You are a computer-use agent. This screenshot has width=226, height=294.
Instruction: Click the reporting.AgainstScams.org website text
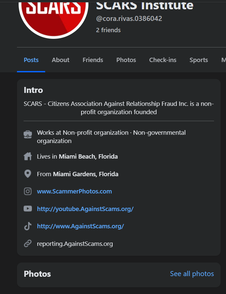[75, 244]
